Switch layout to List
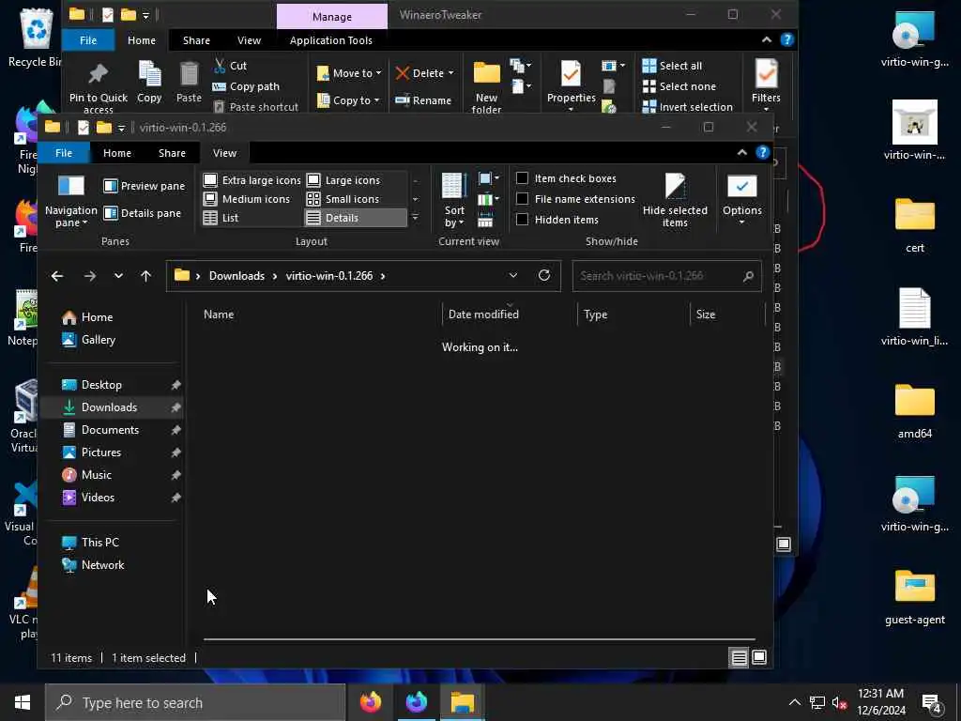The image size is (961, 721). 221,218
